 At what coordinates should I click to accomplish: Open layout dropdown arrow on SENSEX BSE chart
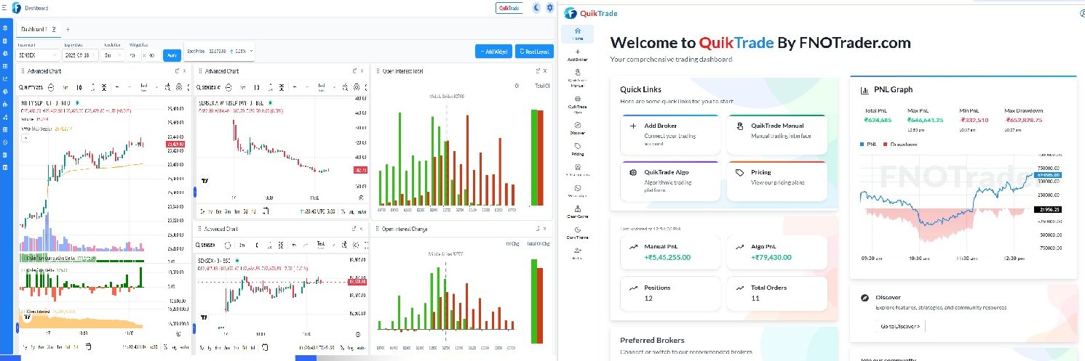333,245
